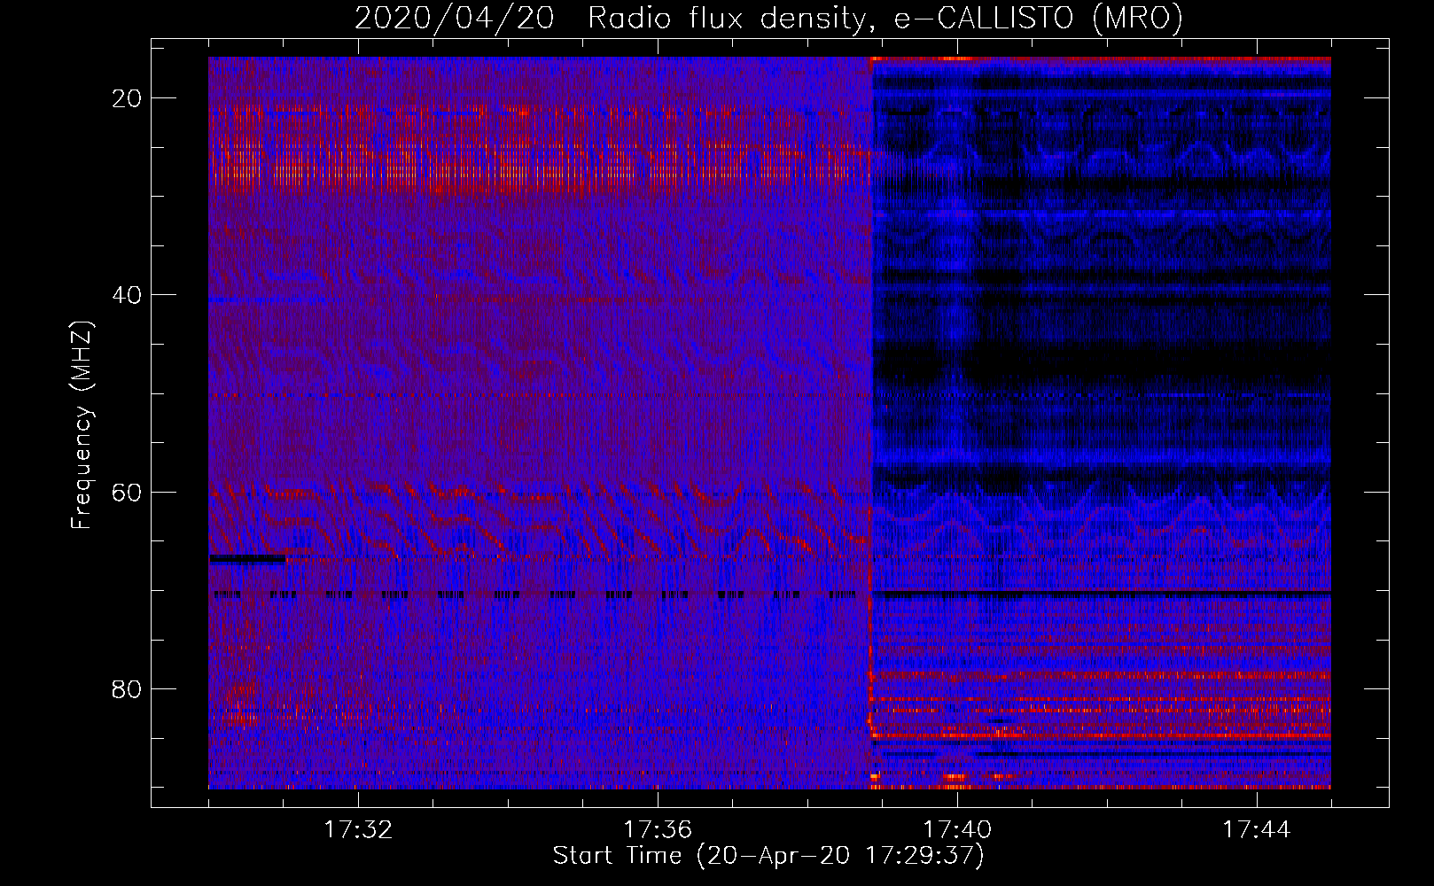Click the '20' frequency tick label
This screenshot has width=1434, height=886.
coord(127,98)
